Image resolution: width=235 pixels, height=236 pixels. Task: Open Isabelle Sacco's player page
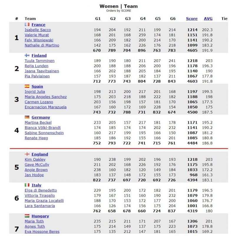tap(38, 30)
